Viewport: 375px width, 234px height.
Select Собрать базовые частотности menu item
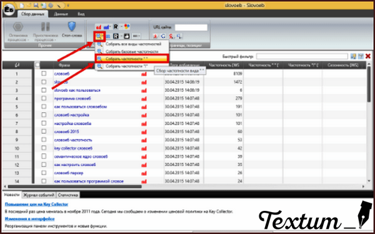pos(132,51)
